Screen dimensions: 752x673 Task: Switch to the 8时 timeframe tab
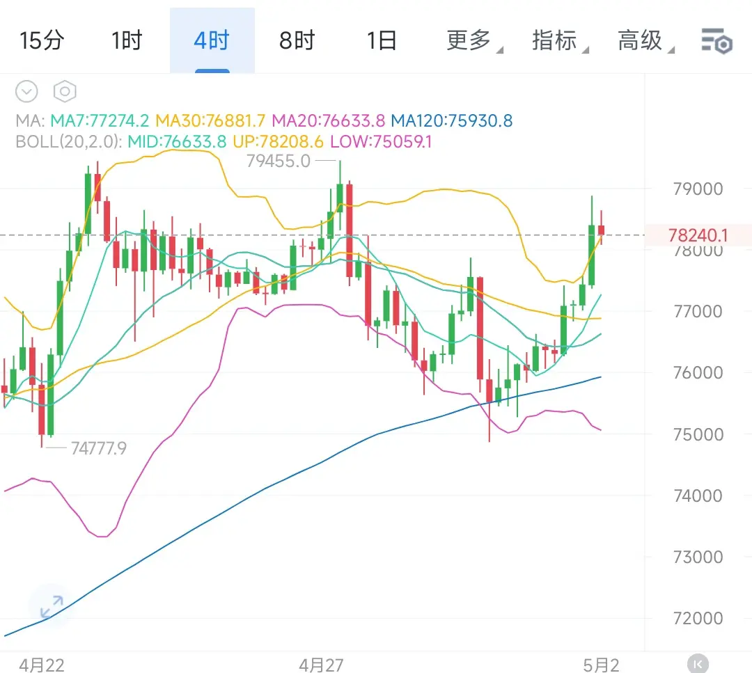[x=297, y=40]
